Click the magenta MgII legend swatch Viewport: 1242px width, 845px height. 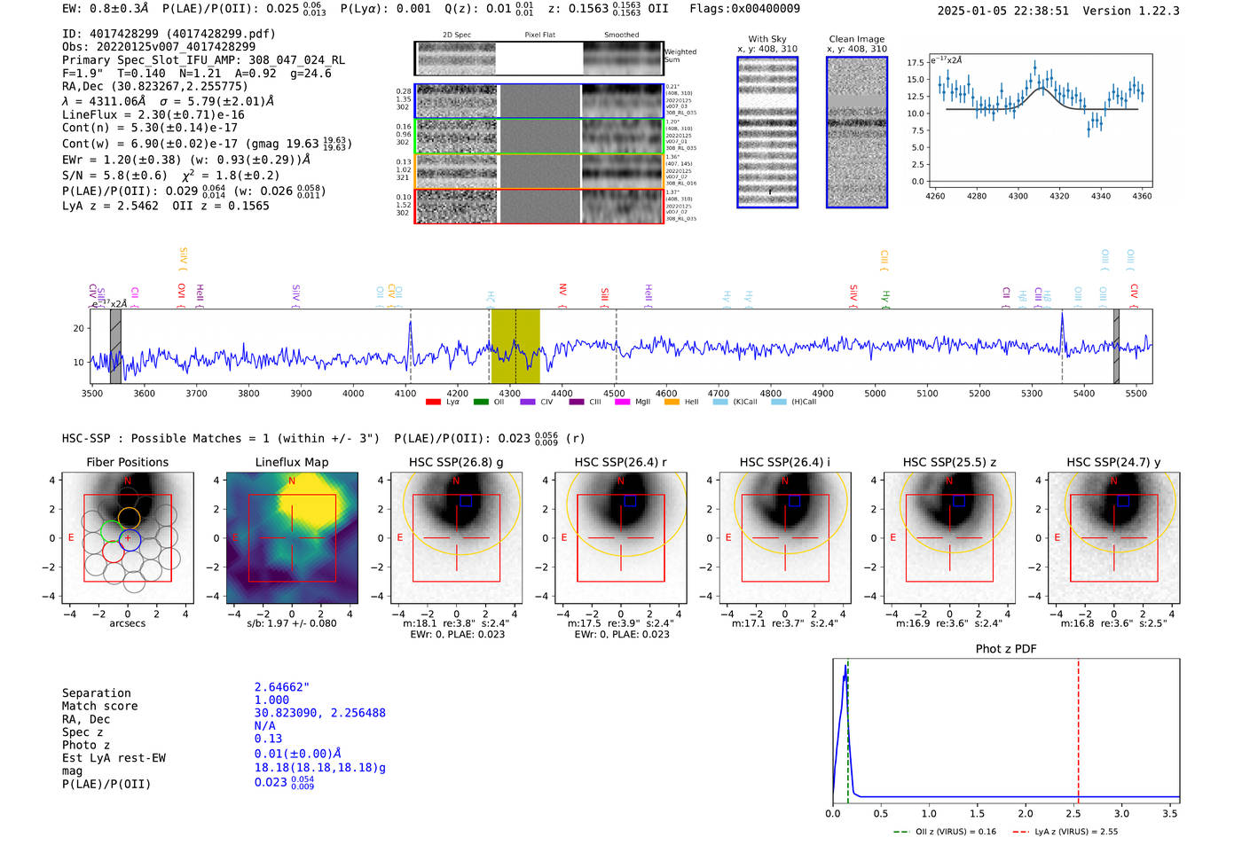(x=622, y=402)
